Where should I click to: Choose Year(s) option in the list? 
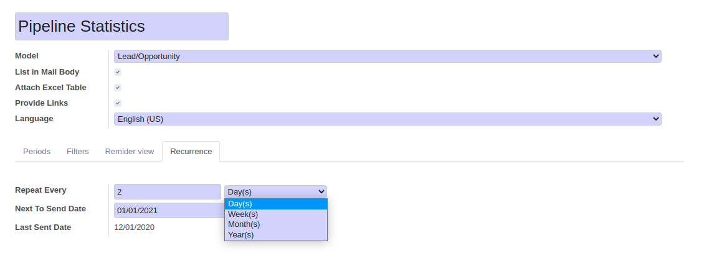tap(275, 235)
